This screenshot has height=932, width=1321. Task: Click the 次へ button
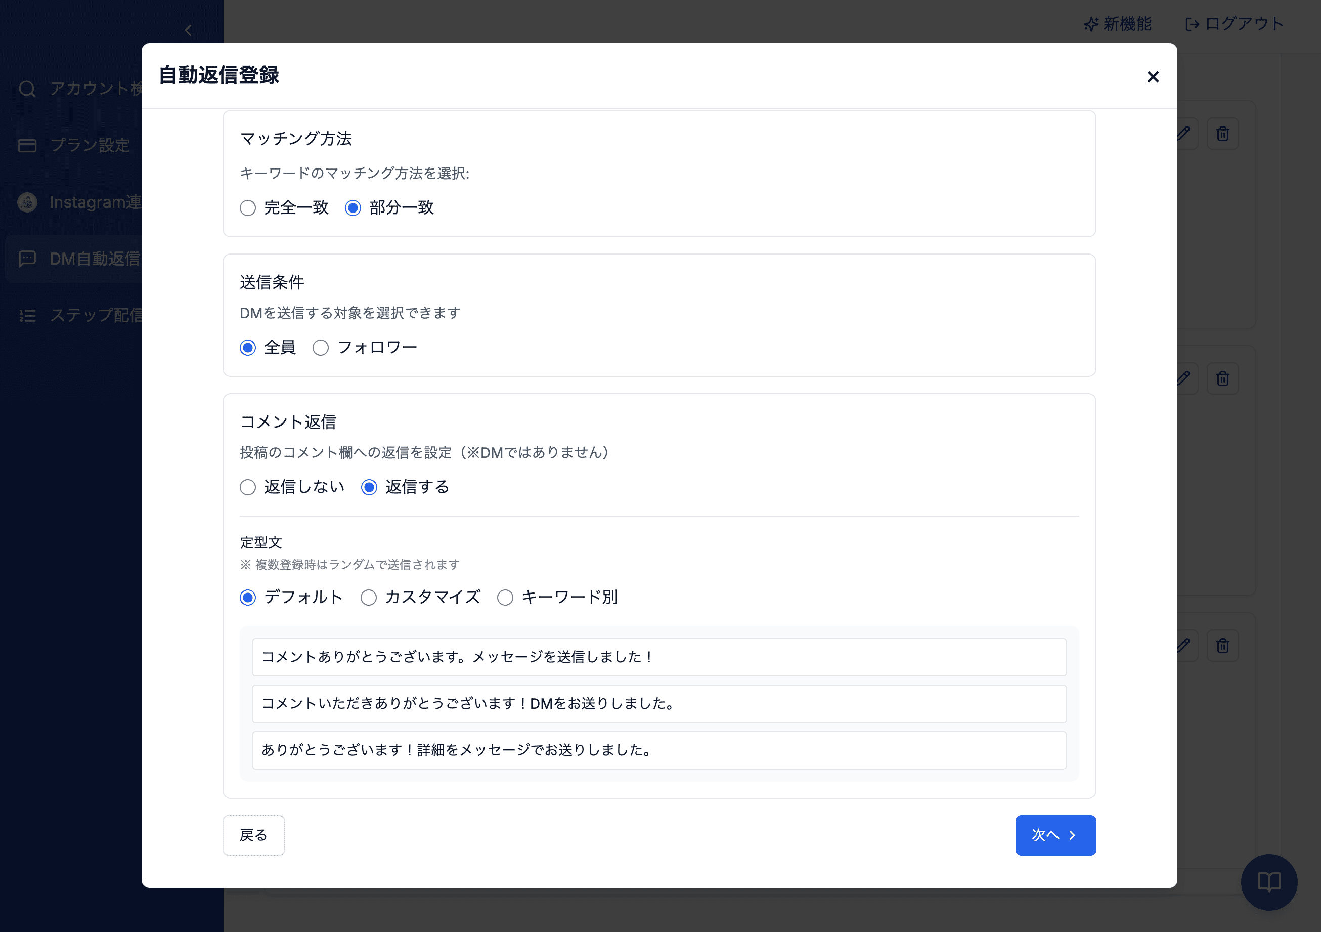1055,835
